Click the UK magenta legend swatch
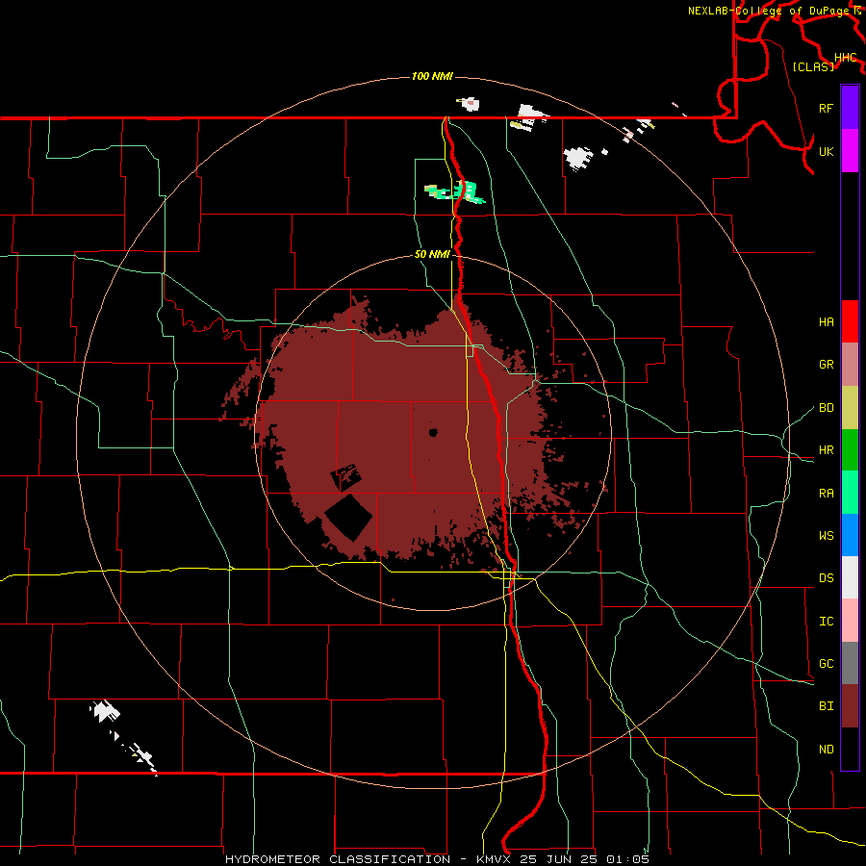866x866 pixels. pyautogui.click(x=850, y=151)
